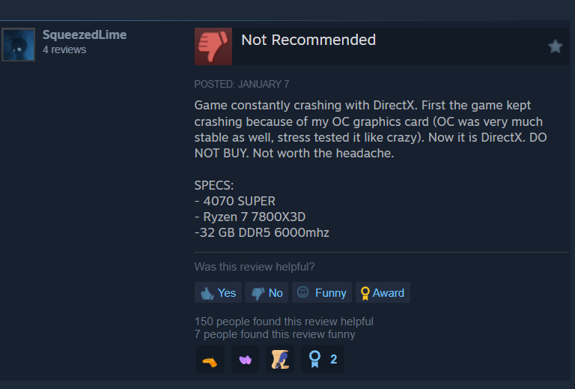Click the Was this review helpful label
Image resolution: width=575 pixels, height=389 pixels.
(x=255, y=267)
